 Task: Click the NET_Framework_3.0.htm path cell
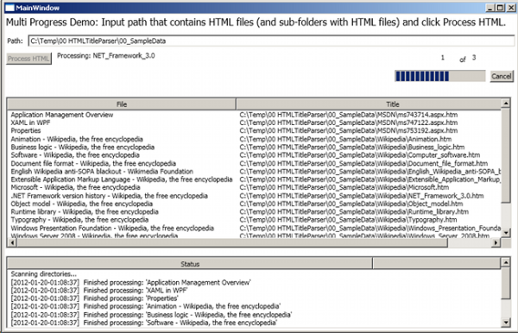(x=362, y=195)
